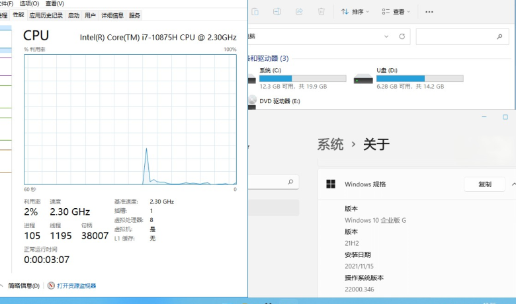Image resolution: width=516 pixels, height=304 pixels.
Task: Click Windows 10 企业版 G edition text
Action: (376, 220)
